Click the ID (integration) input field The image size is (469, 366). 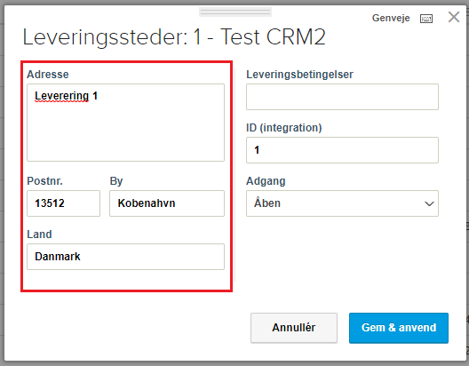pos(342,150)
